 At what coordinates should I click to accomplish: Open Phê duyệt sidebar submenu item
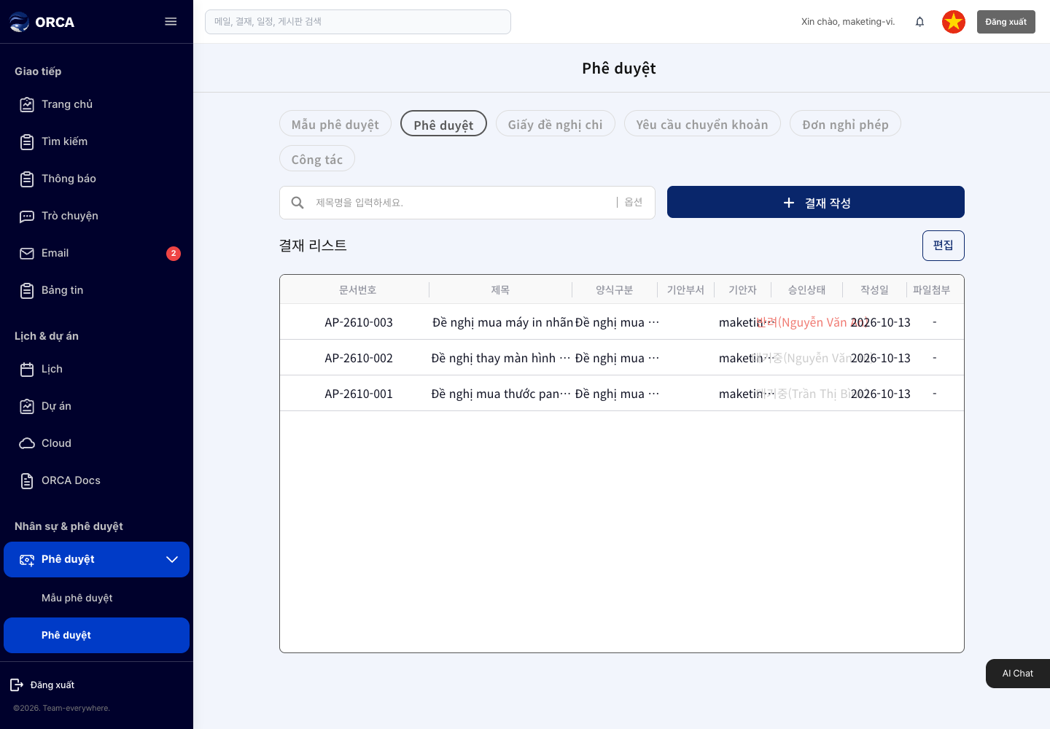tap(96, 635)
